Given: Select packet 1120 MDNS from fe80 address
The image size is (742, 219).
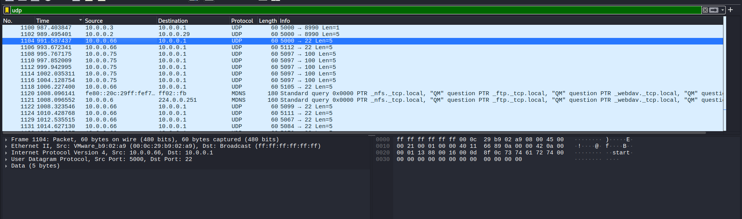Looking at the screenshot, I should coord(155,94).
